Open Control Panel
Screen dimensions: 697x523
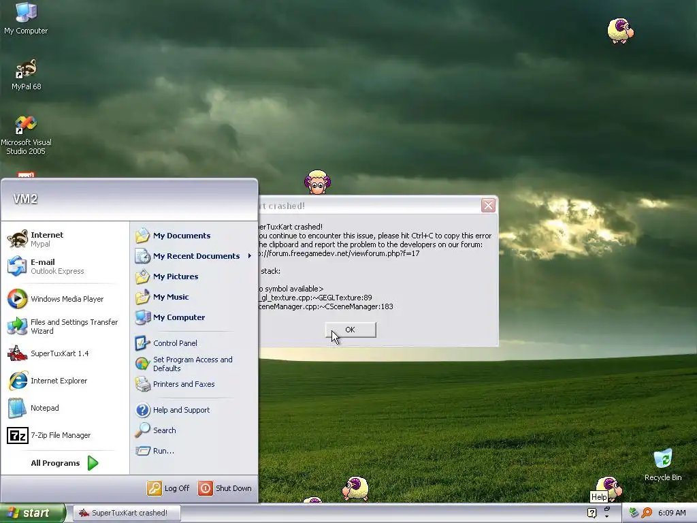(x=166, y=343)
